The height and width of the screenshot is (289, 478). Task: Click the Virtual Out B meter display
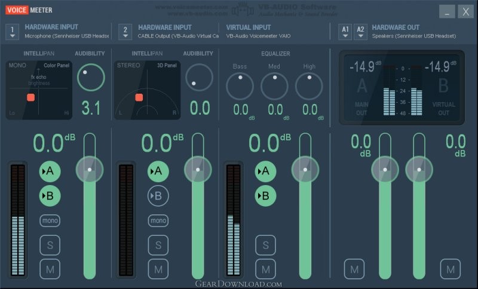416,90
